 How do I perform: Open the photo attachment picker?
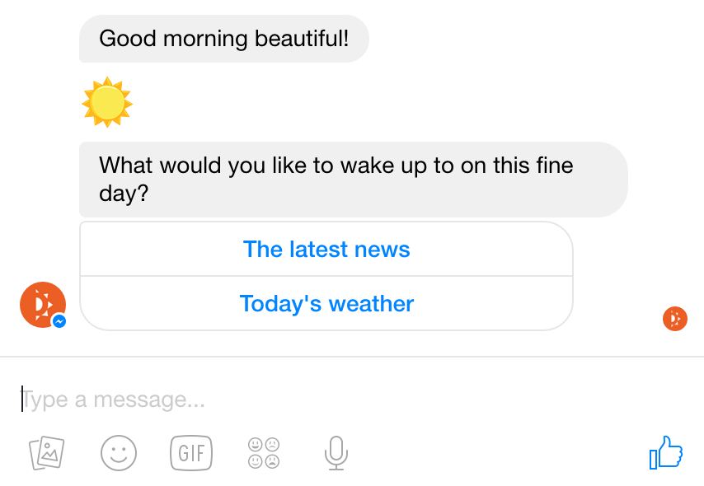coord(45,453)
